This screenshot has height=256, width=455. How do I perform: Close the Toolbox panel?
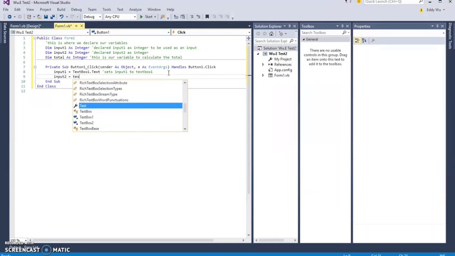(x=347, y=26)
